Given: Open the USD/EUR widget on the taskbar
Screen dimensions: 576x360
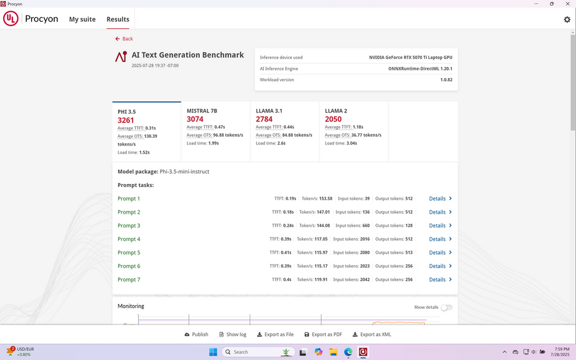Looking at the screenshot, I should click(20, 352).
